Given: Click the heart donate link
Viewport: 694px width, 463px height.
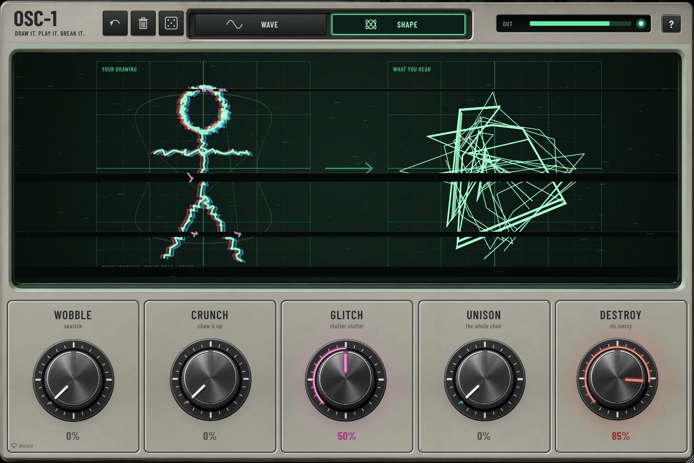Looking at the screenshot, I should 22,445.
